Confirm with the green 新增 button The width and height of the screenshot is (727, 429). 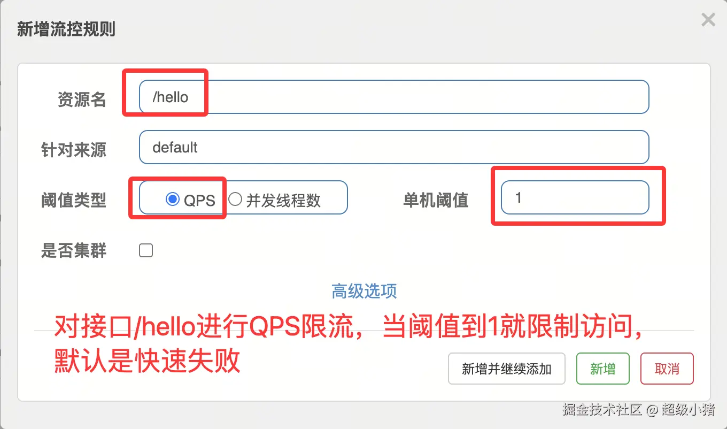click(x=603, y=369)
